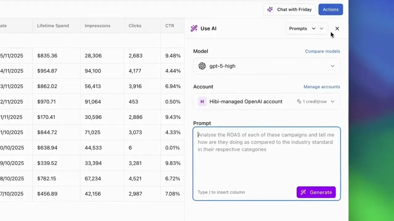The width and height of the screenshot is (394, 221).
Task: Select the $835.36 Lifetime Spend cell
Action: tap(47, 56)
